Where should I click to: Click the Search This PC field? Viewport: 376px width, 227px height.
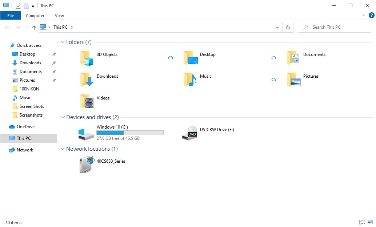335,27
